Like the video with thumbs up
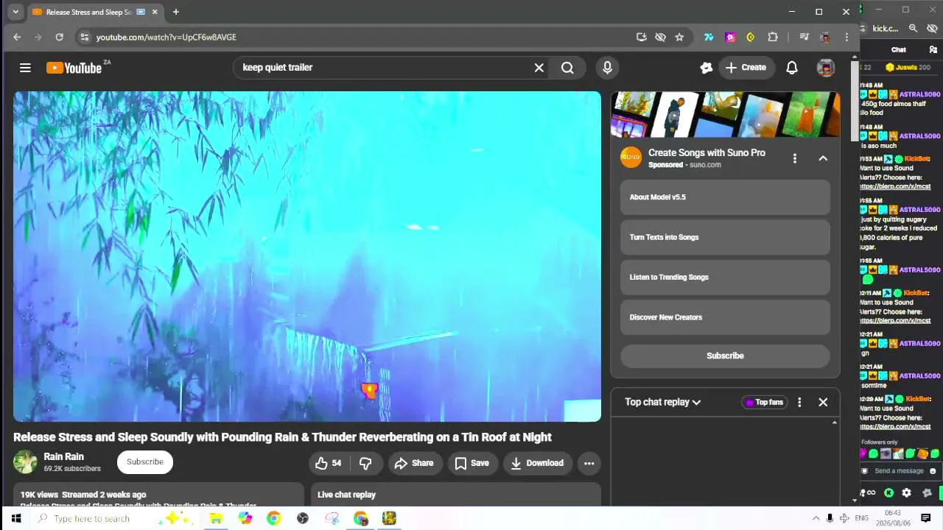943x530 pixels. click(x=328, y=463)
